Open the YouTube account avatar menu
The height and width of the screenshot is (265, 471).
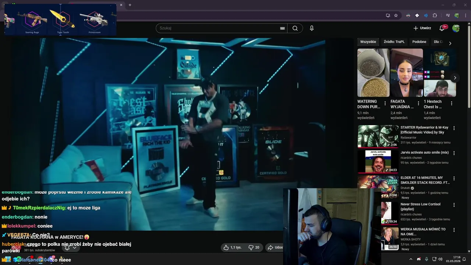coord(456,28)
